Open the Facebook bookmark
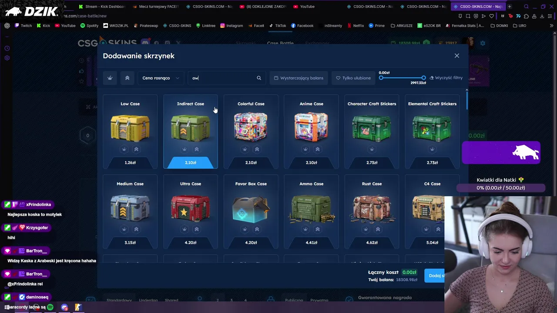The height and width of the screenshot is (313, 557). pyautogui.click(x=302, y=26)
